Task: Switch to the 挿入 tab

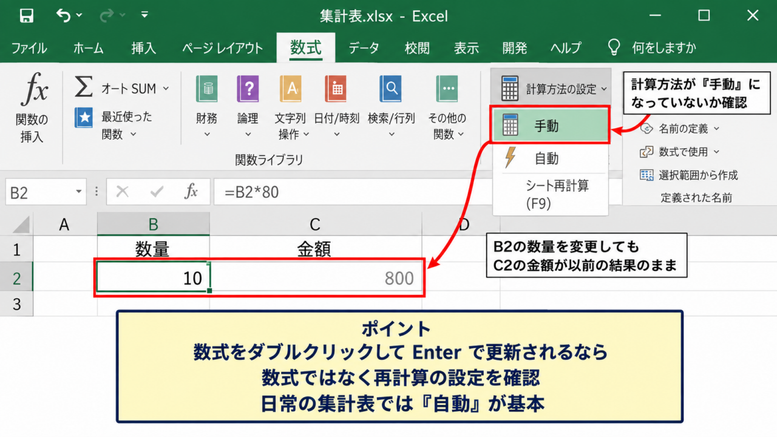Action: point(144,48)
